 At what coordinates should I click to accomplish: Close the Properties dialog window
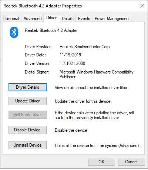(x=142, y=6)
